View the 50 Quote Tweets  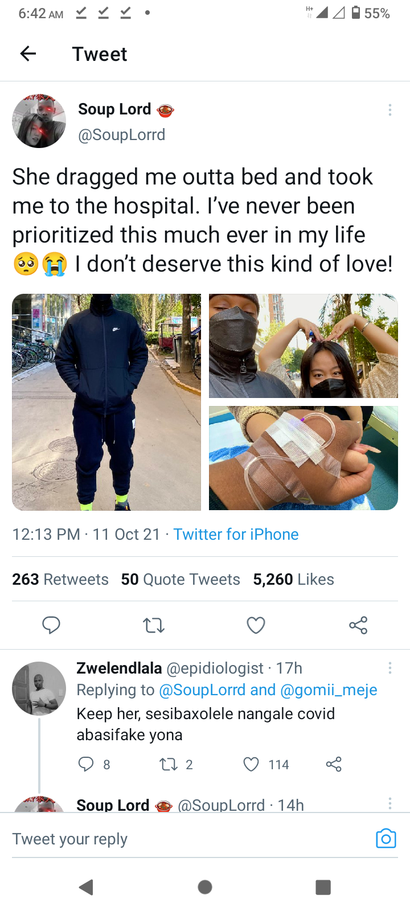click(x=181, y=579)
